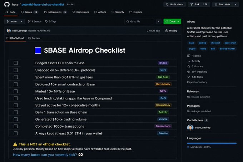Open coco_airdrop contributor profile

point(199,128)
